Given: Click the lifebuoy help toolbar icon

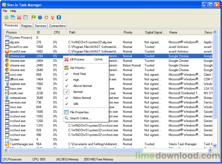Looking at the screenshot, I should [x=46, y=17].
